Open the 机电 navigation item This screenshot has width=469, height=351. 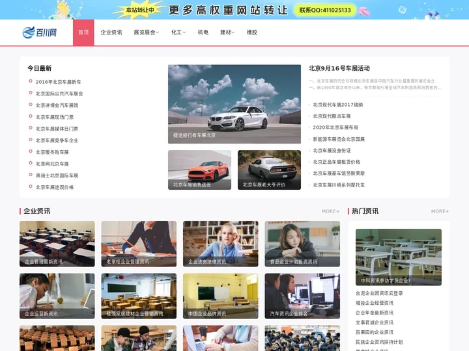tap(203, 32)
